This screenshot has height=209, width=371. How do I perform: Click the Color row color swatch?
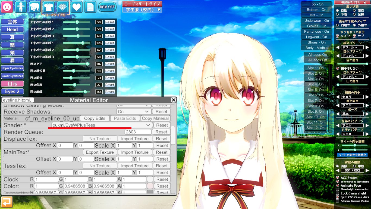[x=150, y=186]
